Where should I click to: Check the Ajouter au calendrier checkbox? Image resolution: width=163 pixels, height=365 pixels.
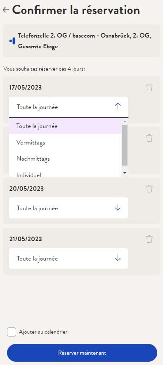click(12, 332)
